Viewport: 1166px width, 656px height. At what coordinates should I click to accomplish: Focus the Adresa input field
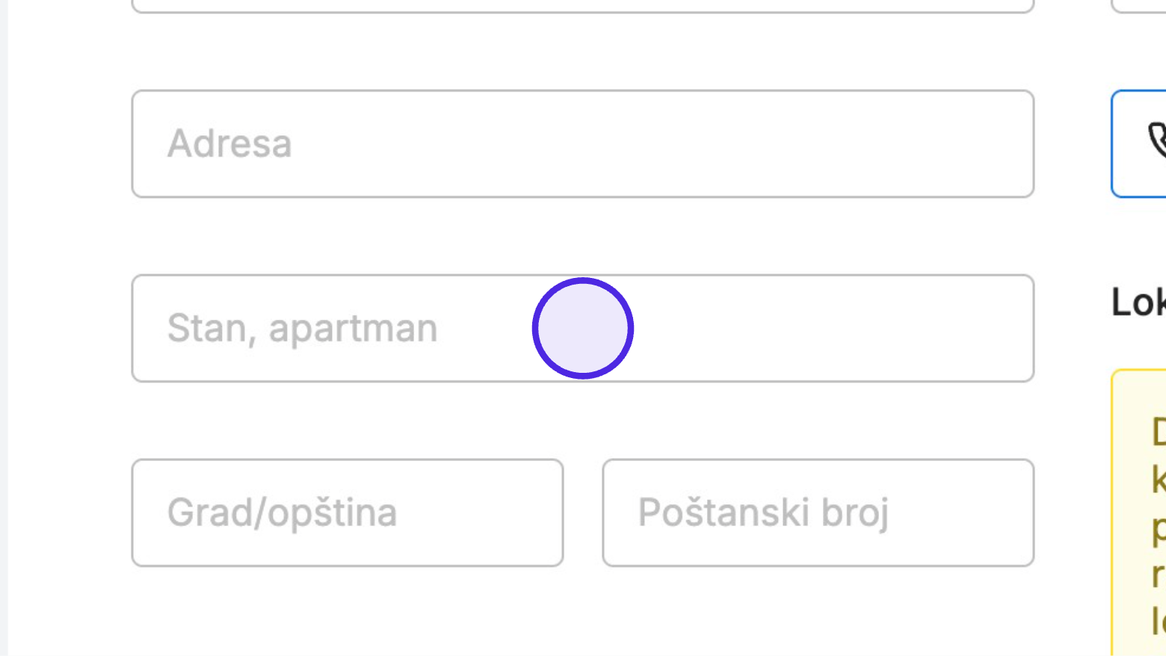point(583,143)
